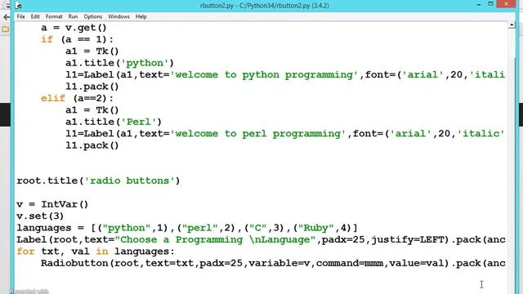This screenshot has height=294, width=523.
Task: Click on a1.title('python') line
Action: point(120,63)
